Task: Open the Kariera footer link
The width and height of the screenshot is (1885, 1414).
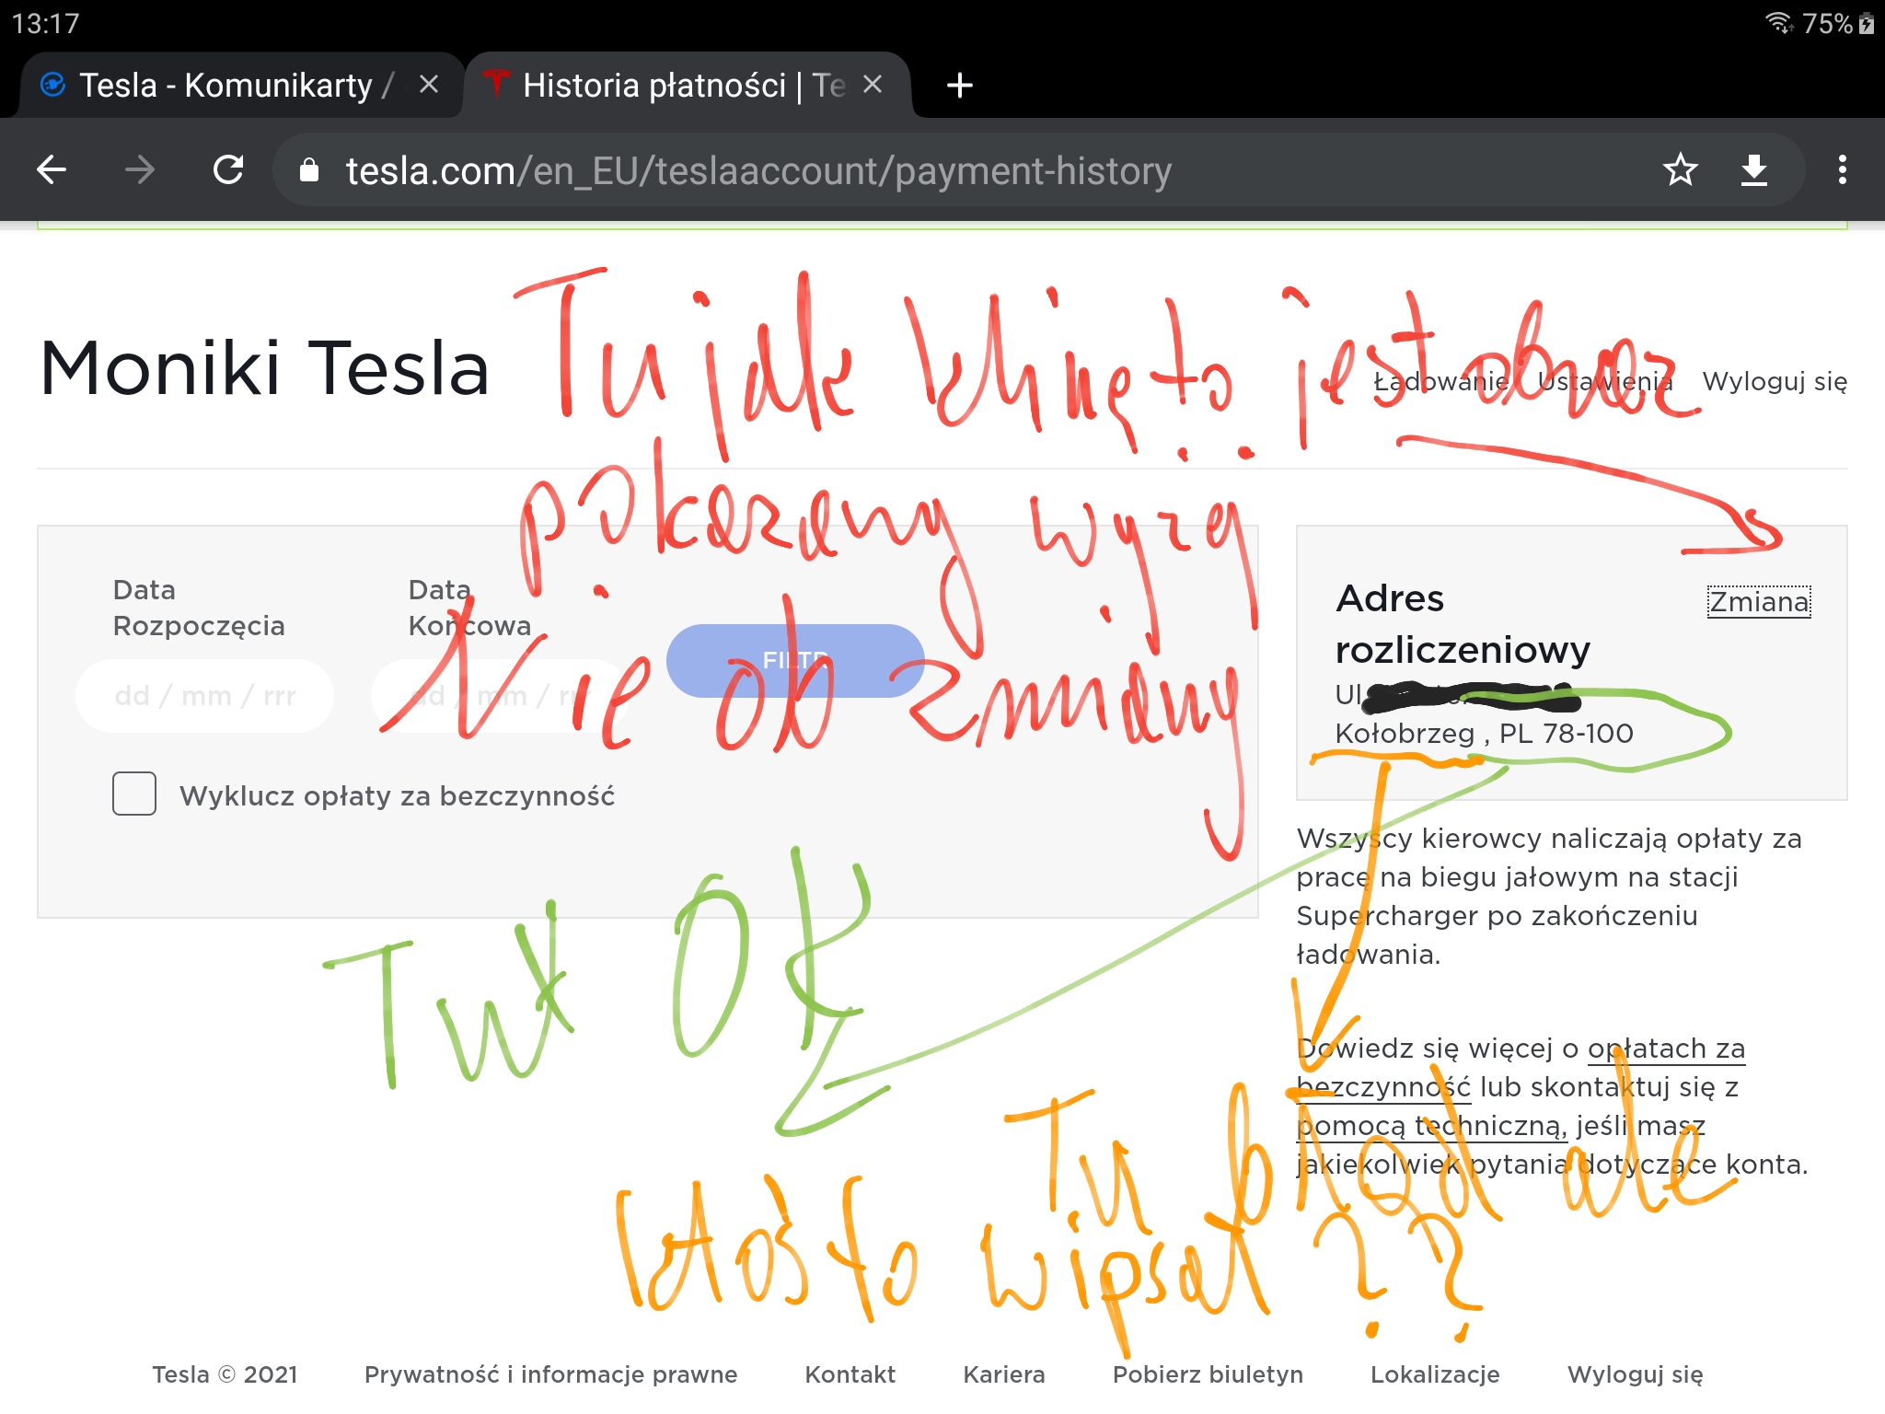Action: [x=1003, y=1374]
